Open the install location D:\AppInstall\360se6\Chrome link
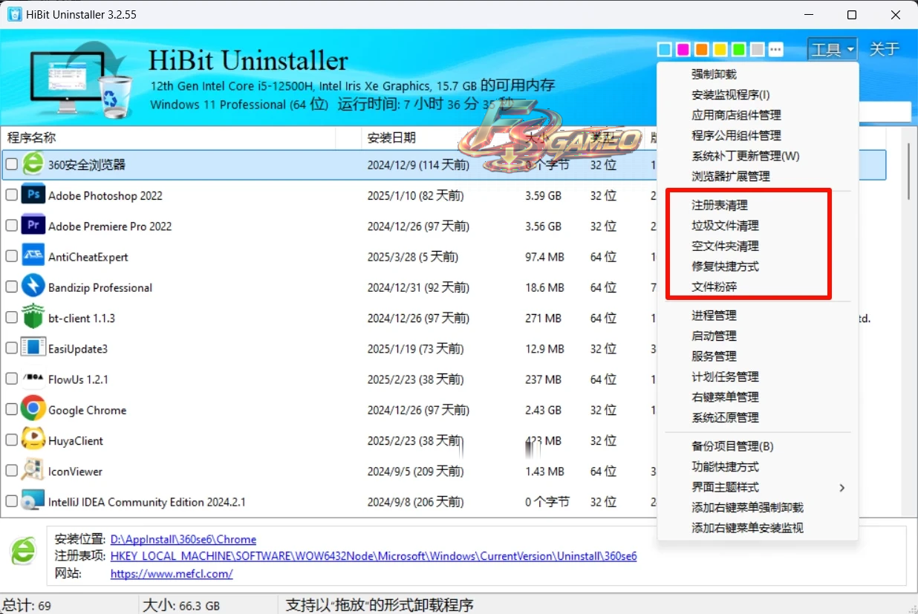This screenshot has height=614, width=918. [183, 540]
